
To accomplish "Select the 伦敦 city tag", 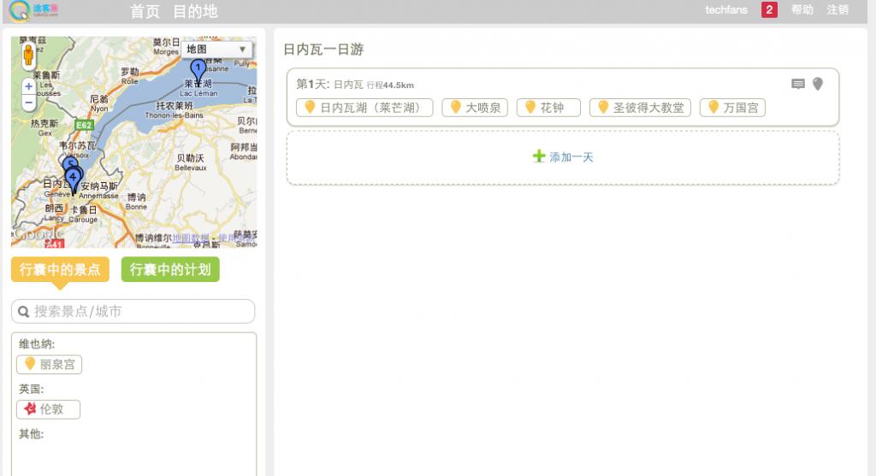I will (48, 409).
